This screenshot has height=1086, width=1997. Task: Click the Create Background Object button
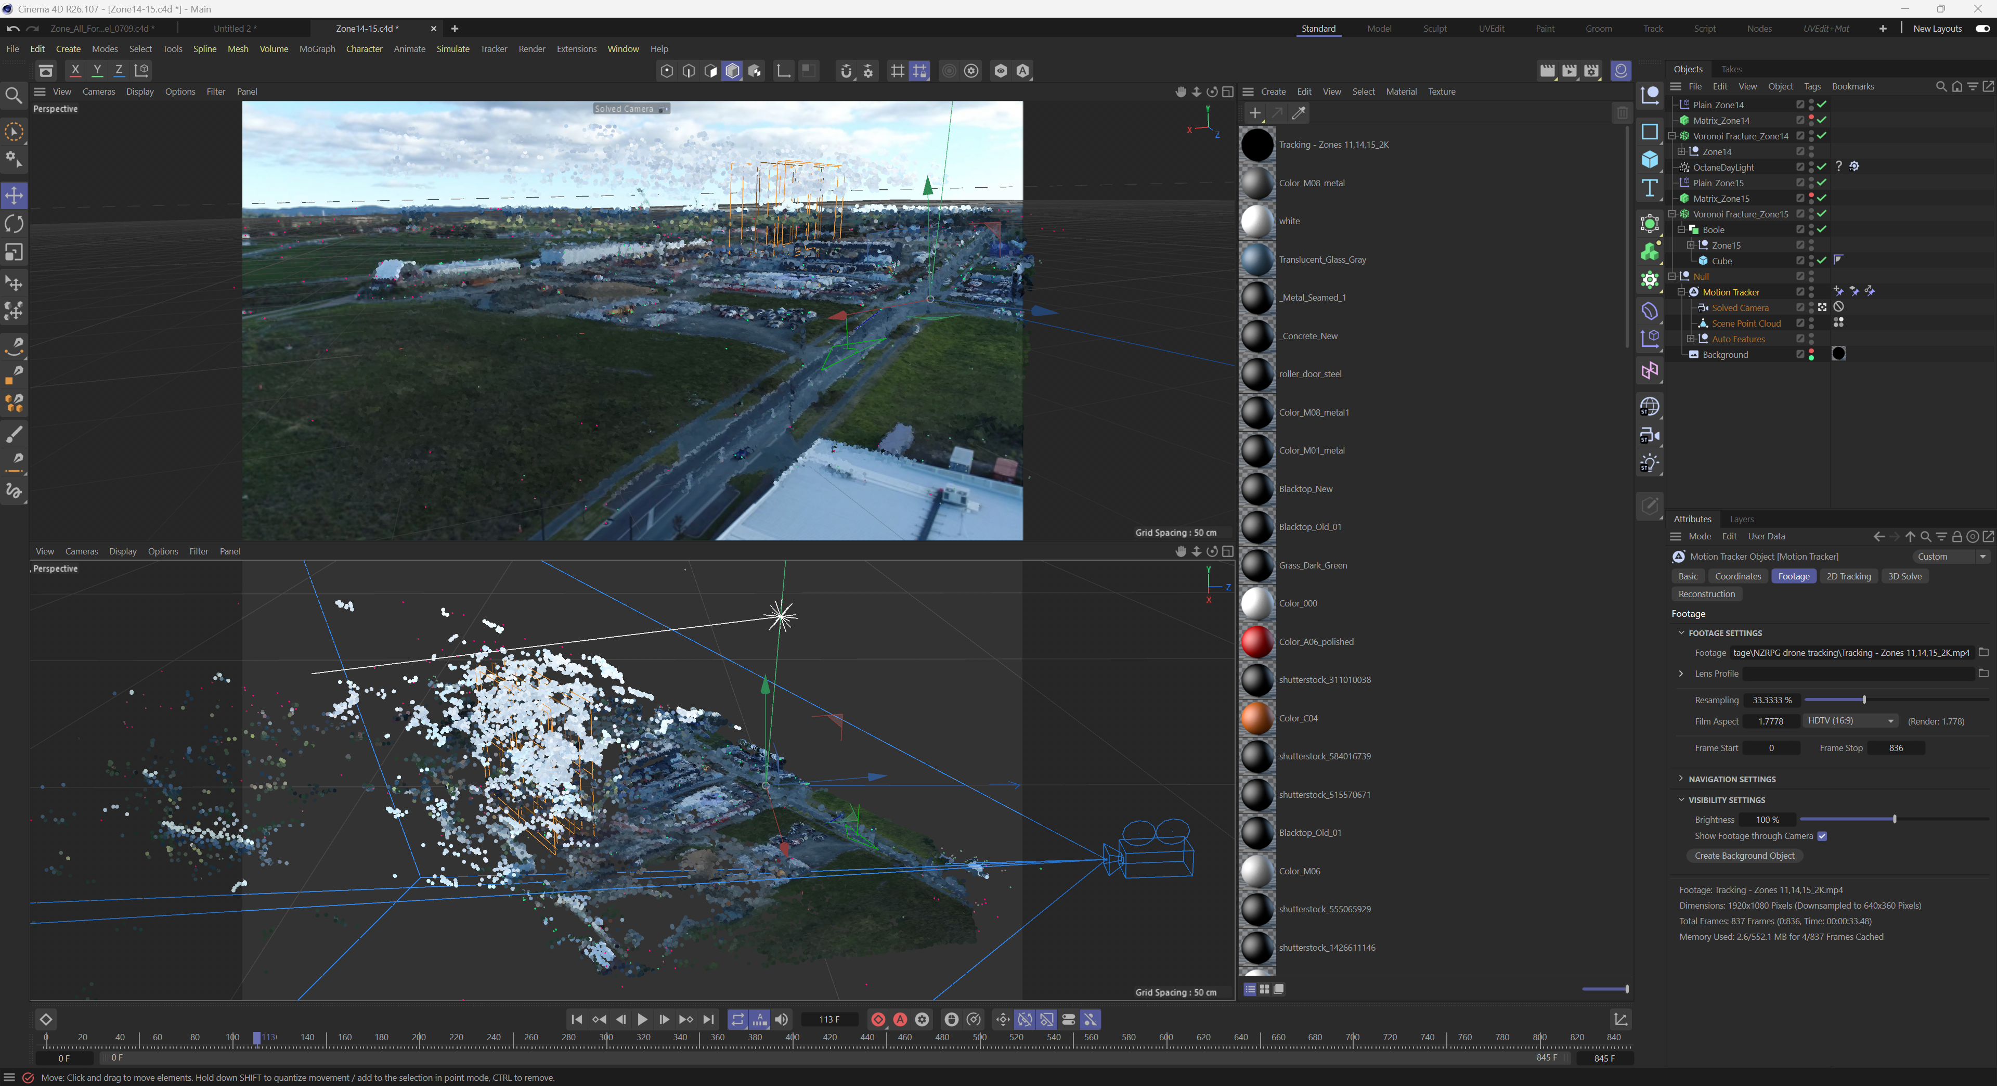click(x=1744, y=856)
